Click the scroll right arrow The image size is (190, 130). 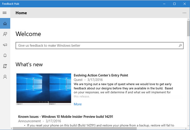point(186,128)
